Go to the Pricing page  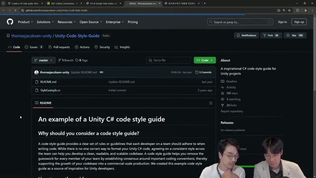coord(133,22)
